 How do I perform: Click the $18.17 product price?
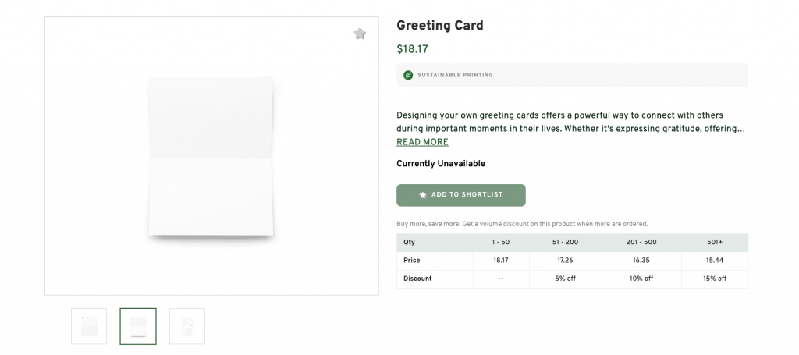point(412,49)
